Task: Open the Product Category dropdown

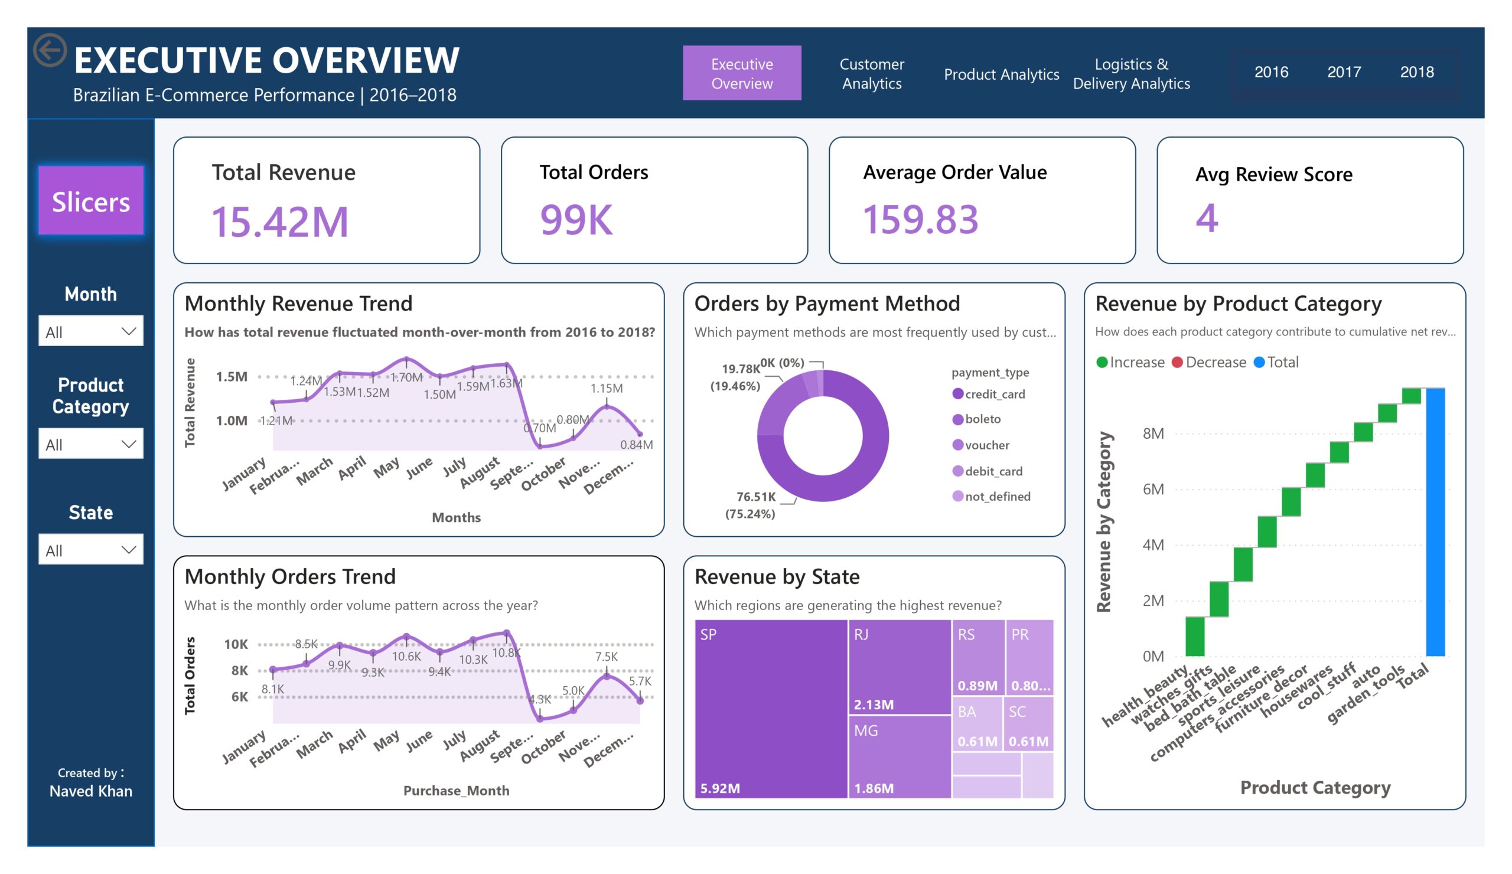Action: [91, 444]
